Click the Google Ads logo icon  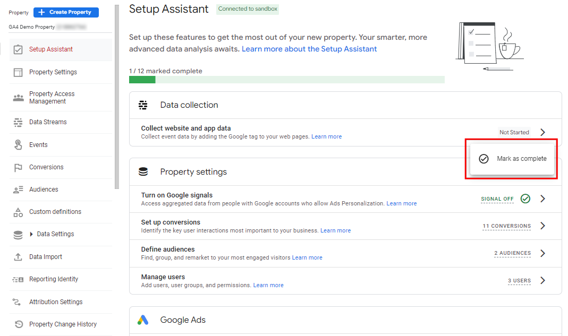pyautogui.click(x=143, y=320)
